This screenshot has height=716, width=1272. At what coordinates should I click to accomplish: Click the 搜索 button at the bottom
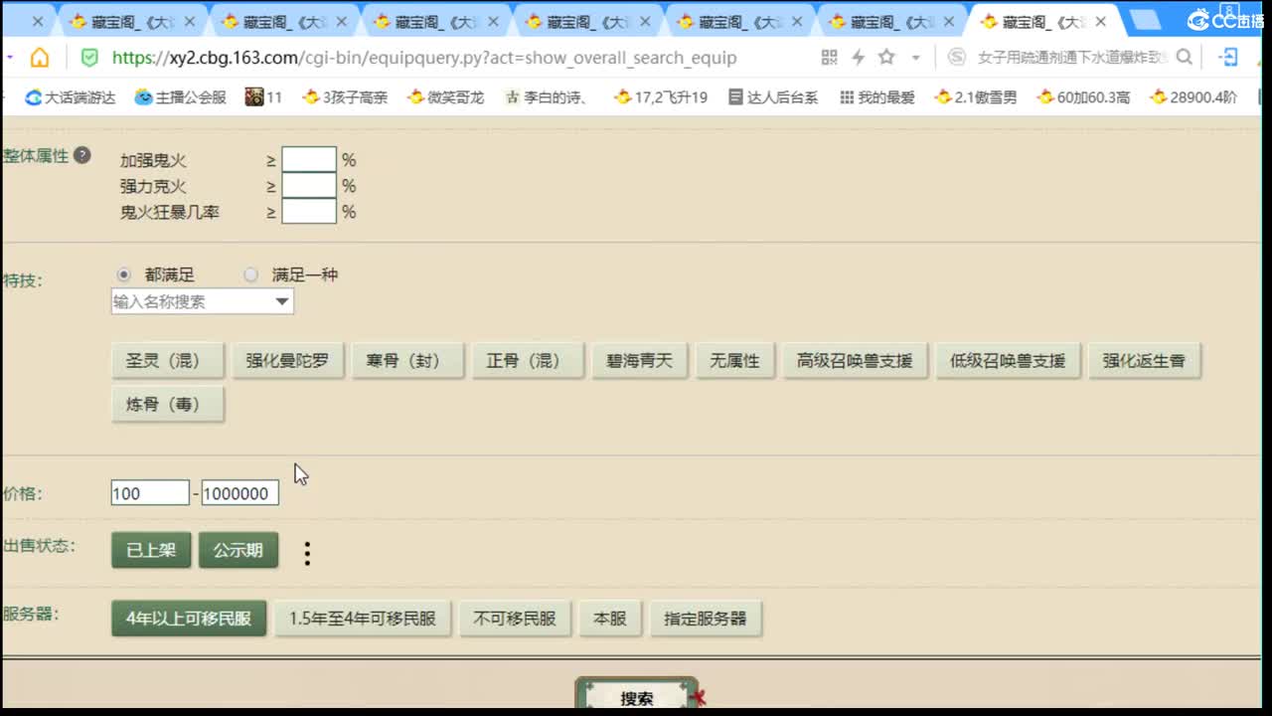point(637,697)
